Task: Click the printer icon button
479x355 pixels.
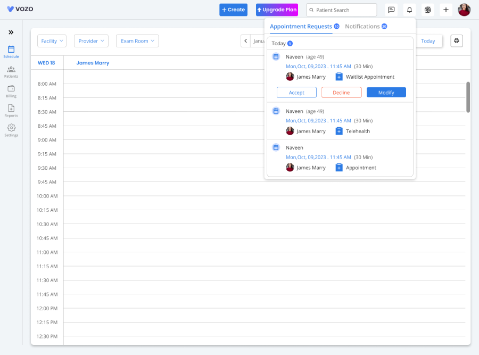Action: (x=456, y=41)
